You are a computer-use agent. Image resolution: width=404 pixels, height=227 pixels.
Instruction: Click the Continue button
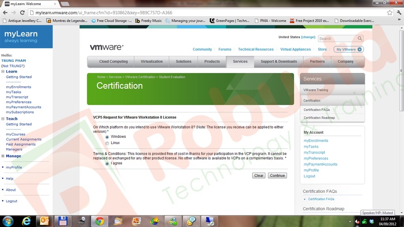(x=277, y=175)
